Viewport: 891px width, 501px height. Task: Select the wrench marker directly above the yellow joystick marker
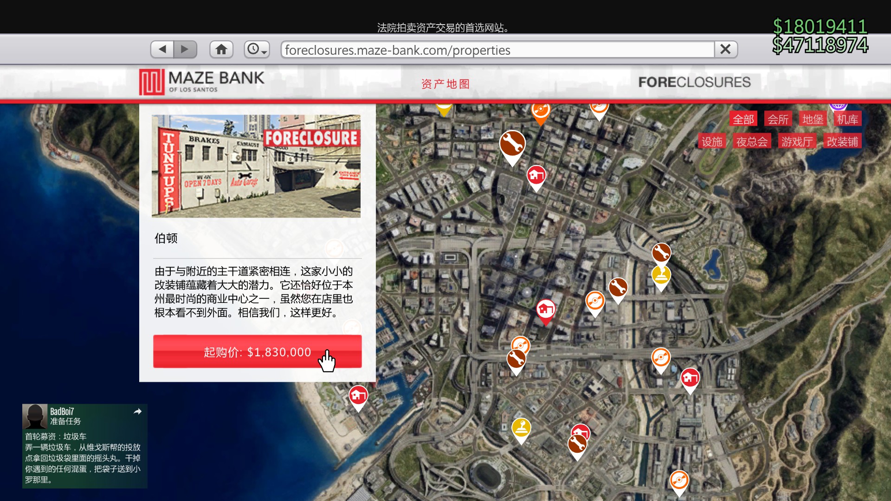coord(661,253)
